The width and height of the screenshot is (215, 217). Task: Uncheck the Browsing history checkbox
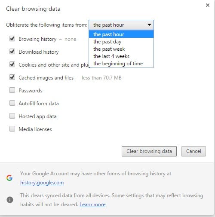[x=12, y=39]
